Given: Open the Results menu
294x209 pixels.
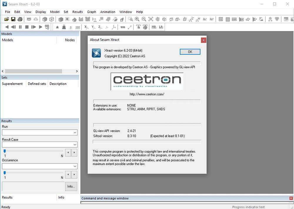Looking at the screenshot, I should coord(77,12).
